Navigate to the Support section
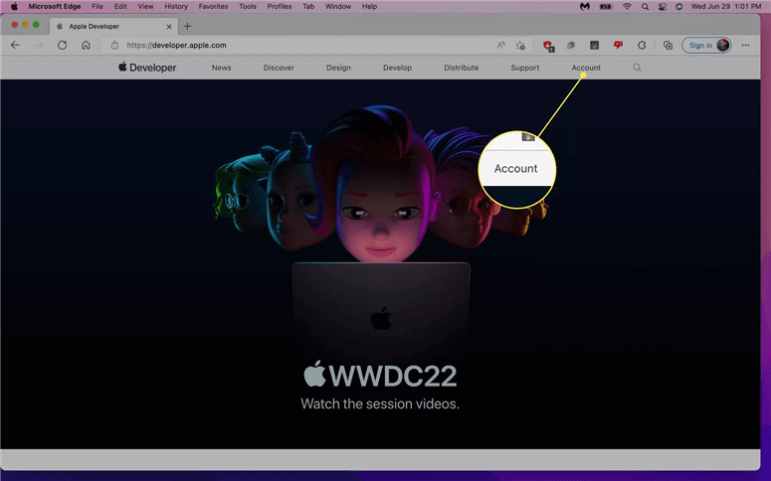Screen dimensions: 771x481 524,68
